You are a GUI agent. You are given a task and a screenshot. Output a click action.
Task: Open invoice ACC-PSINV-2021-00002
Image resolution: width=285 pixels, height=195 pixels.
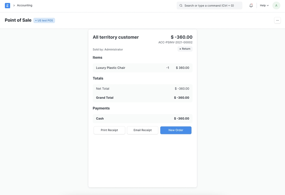[x=175, y=42]
